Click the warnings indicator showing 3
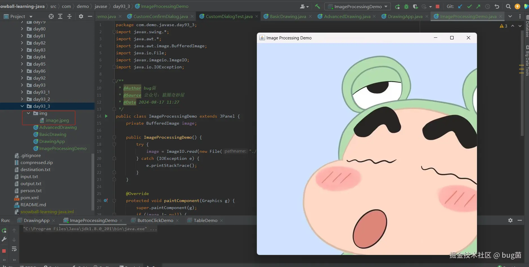Viewport: 529px width, 267px height. (503, 26)
